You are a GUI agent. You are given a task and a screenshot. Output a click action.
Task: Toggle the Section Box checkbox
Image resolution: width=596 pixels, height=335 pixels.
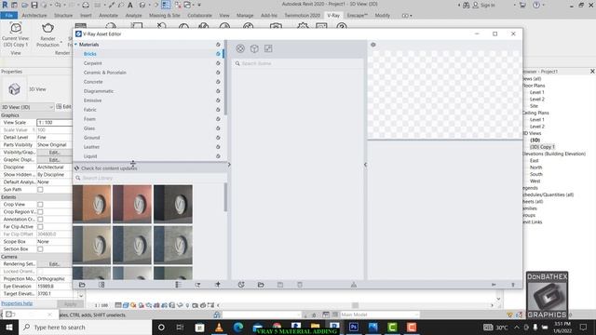(x=40, y=249)
